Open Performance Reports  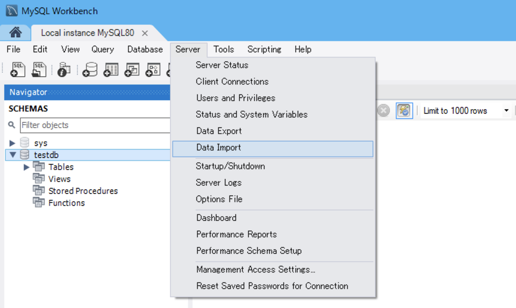coord(273,234)
